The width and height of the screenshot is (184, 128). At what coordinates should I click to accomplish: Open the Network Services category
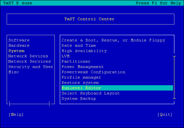tap(30, 61)
